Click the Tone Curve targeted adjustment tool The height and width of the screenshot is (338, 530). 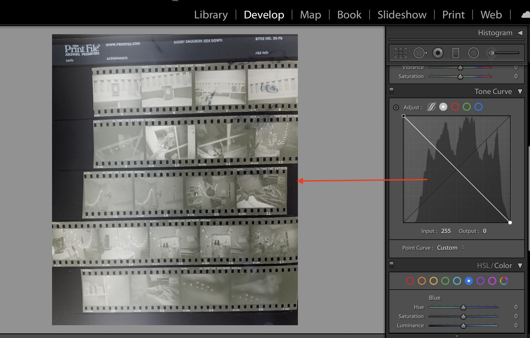pos(396,107)
